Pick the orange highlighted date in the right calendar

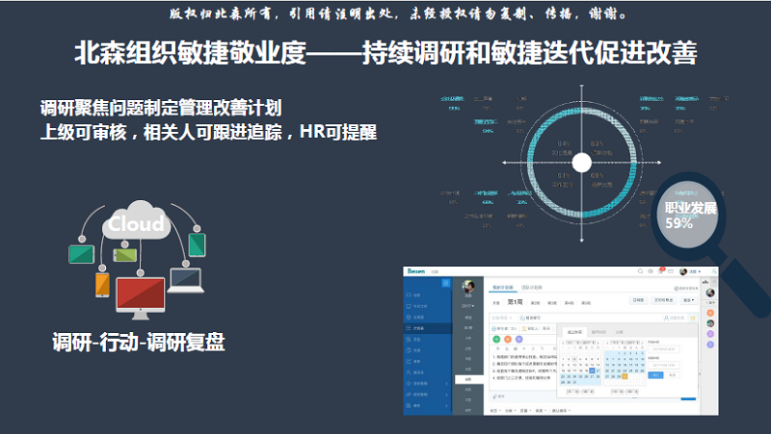click(625, 376)
